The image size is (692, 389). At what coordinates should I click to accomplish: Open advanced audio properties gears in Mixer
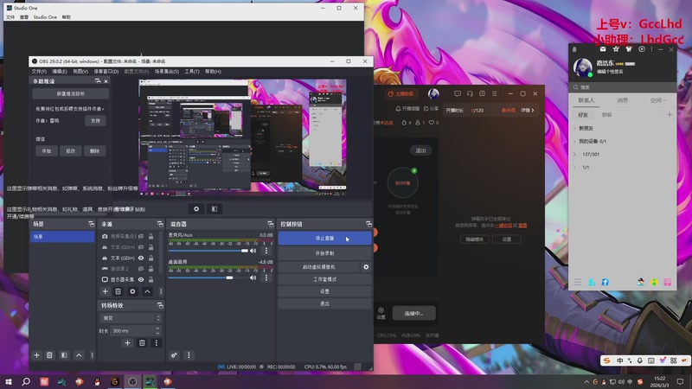174,355
